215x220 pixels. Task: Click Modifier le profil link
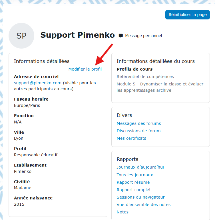85,69
